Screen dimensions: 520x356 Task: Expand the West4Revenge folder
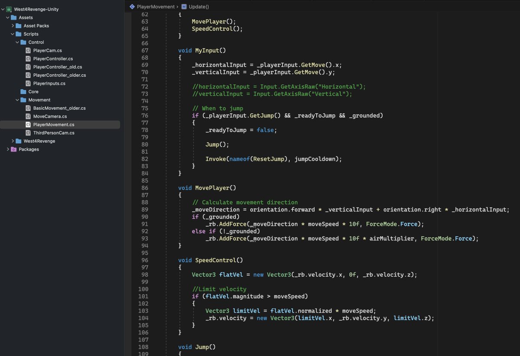(x=13, y=141)
